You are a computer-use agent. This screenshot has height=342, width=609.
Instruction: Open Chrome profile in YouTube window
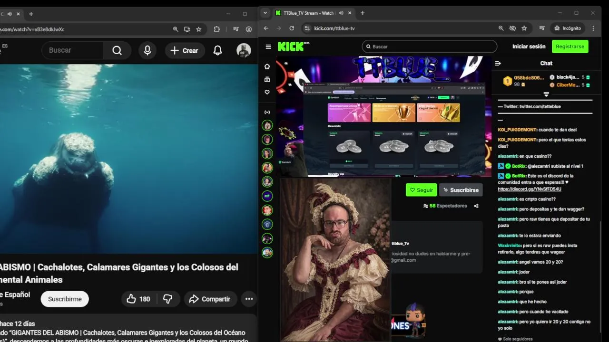click(249, 29)
